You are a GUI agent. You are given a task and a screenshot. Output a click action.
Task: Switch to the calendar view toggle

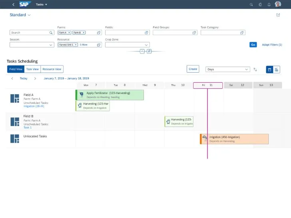click(x=269, y=69)
